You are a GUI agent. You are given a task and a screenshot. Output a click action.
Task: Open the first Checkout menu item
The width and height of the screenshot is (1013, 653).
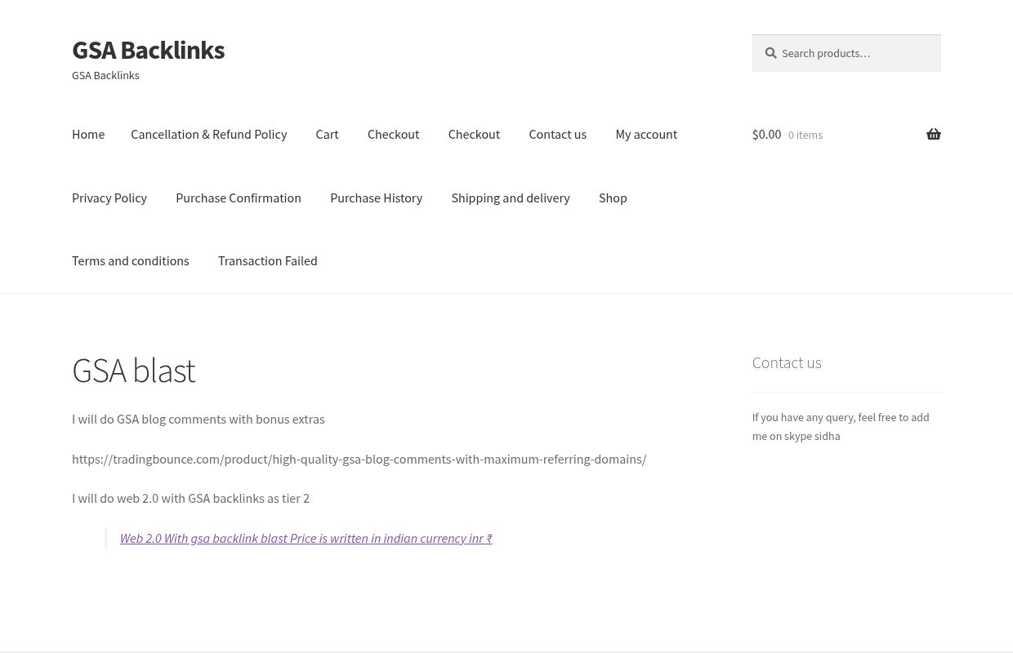coord(393,134)
